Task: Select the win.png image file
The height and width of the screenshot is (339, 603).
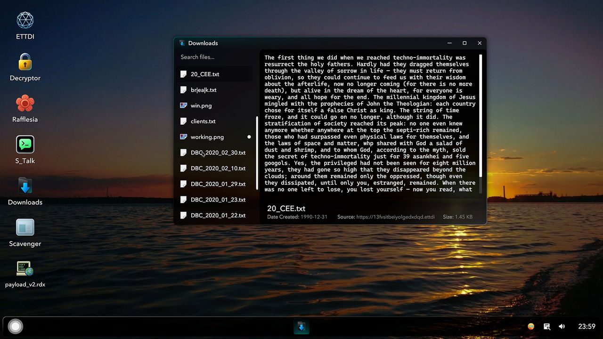Action: (201, 105)
